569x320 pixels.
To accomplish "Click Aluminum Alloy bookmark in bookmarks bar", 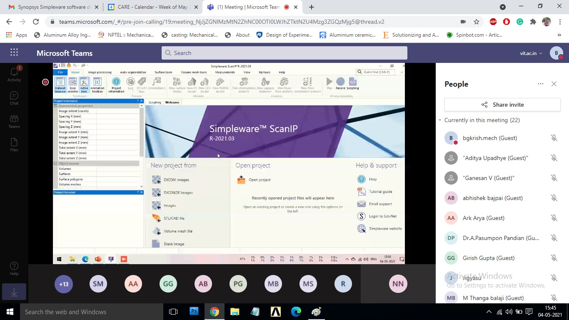I will [x=62, y=35].
